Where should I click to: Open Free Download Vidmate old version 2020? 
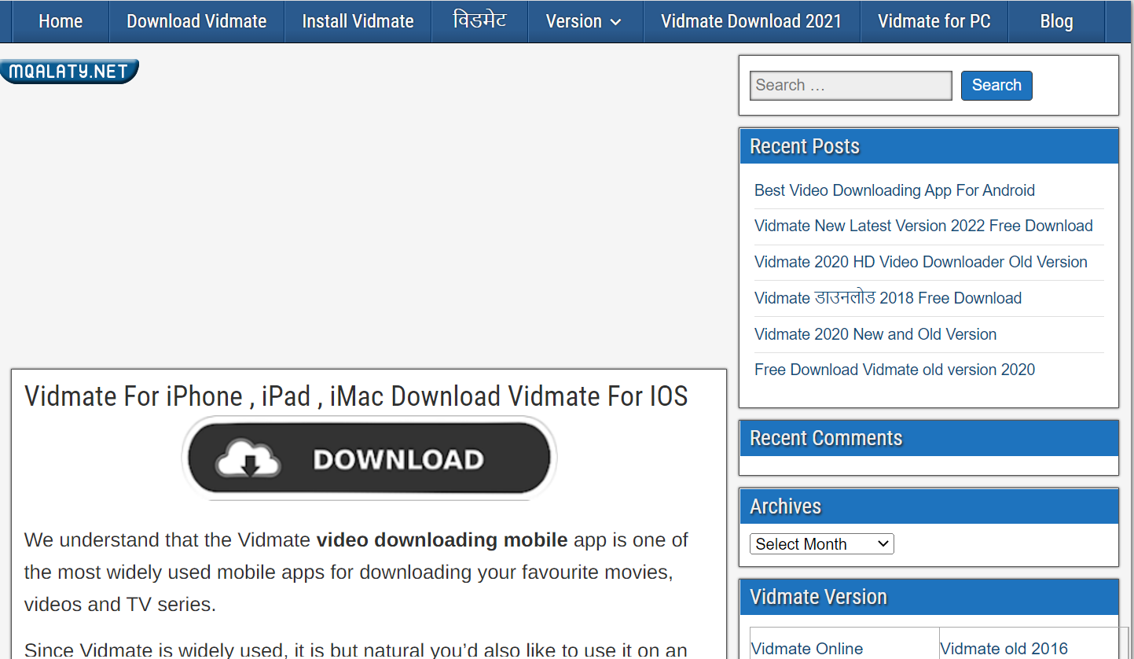pos(894,370)
